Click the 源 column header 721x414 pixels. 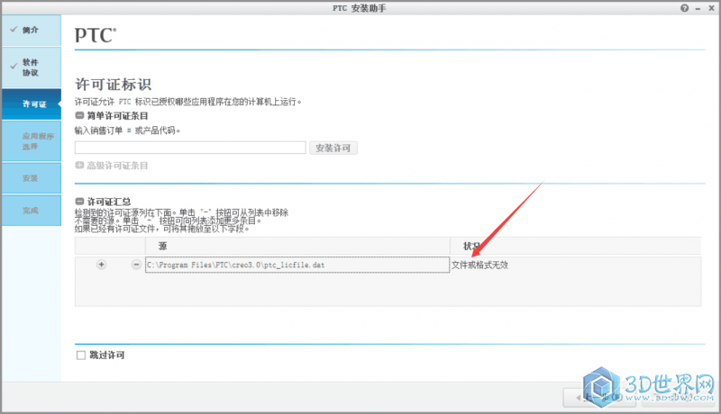(x=297, y=246)
